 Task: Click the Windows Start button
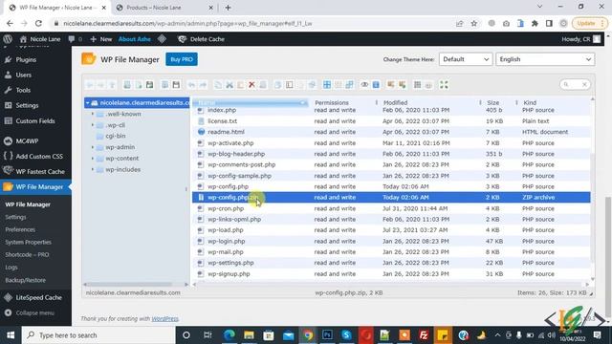11,335
